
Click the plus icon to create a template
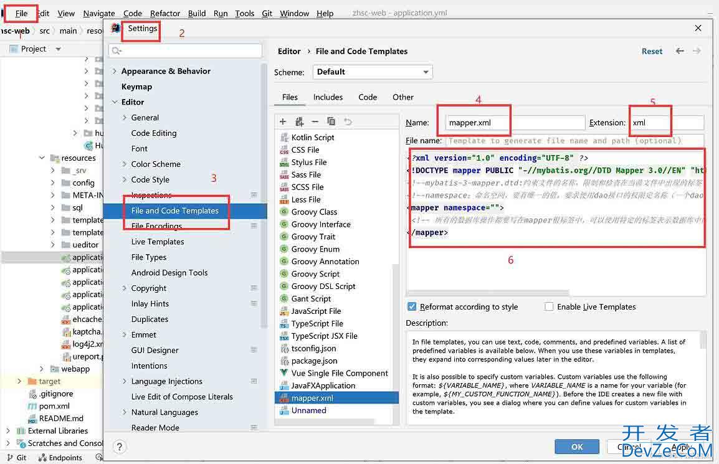pos(283,121)
